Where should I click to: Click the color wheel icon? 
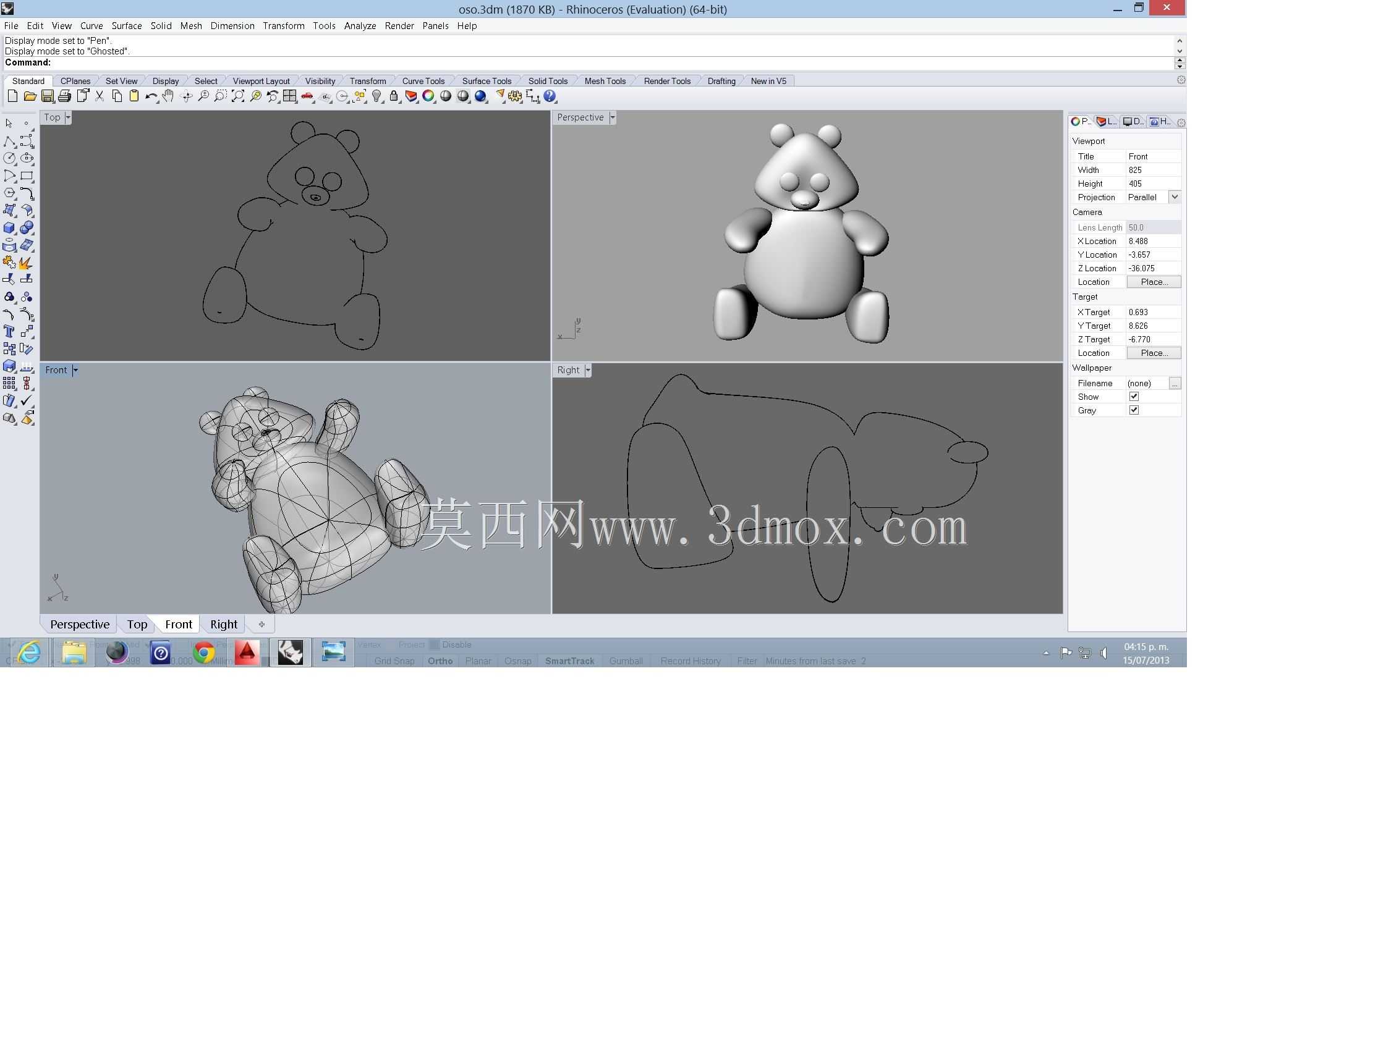428,96
